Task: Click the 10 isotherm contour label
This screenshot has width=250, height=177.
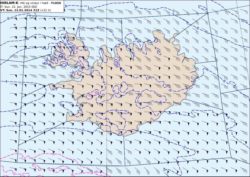Action: point(242,20)
